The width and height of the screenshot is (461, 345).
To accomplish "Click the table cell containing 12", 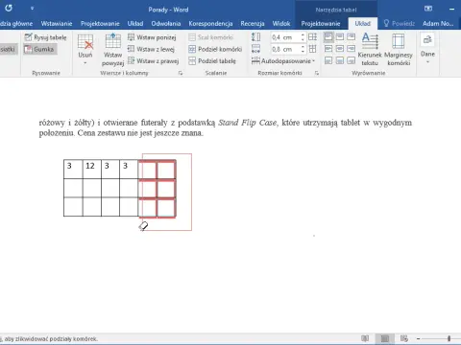I will [92, 170].
